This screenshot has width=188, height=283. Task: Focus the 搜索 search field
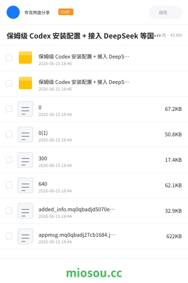[165, 12]
